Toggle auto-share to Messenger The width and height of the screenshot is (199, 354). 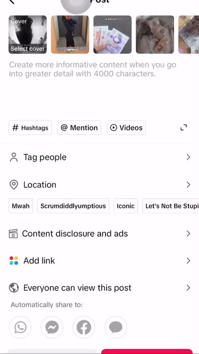[52, 327]
